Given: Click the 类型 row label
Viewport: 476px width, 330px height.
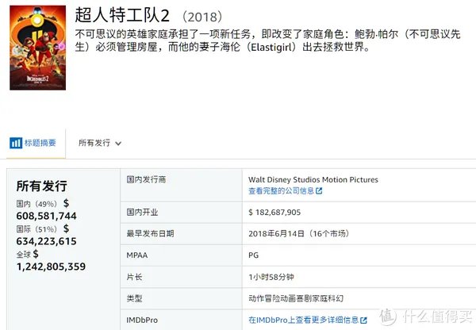Looking at the screenshot, I should [x=134, y=298].
